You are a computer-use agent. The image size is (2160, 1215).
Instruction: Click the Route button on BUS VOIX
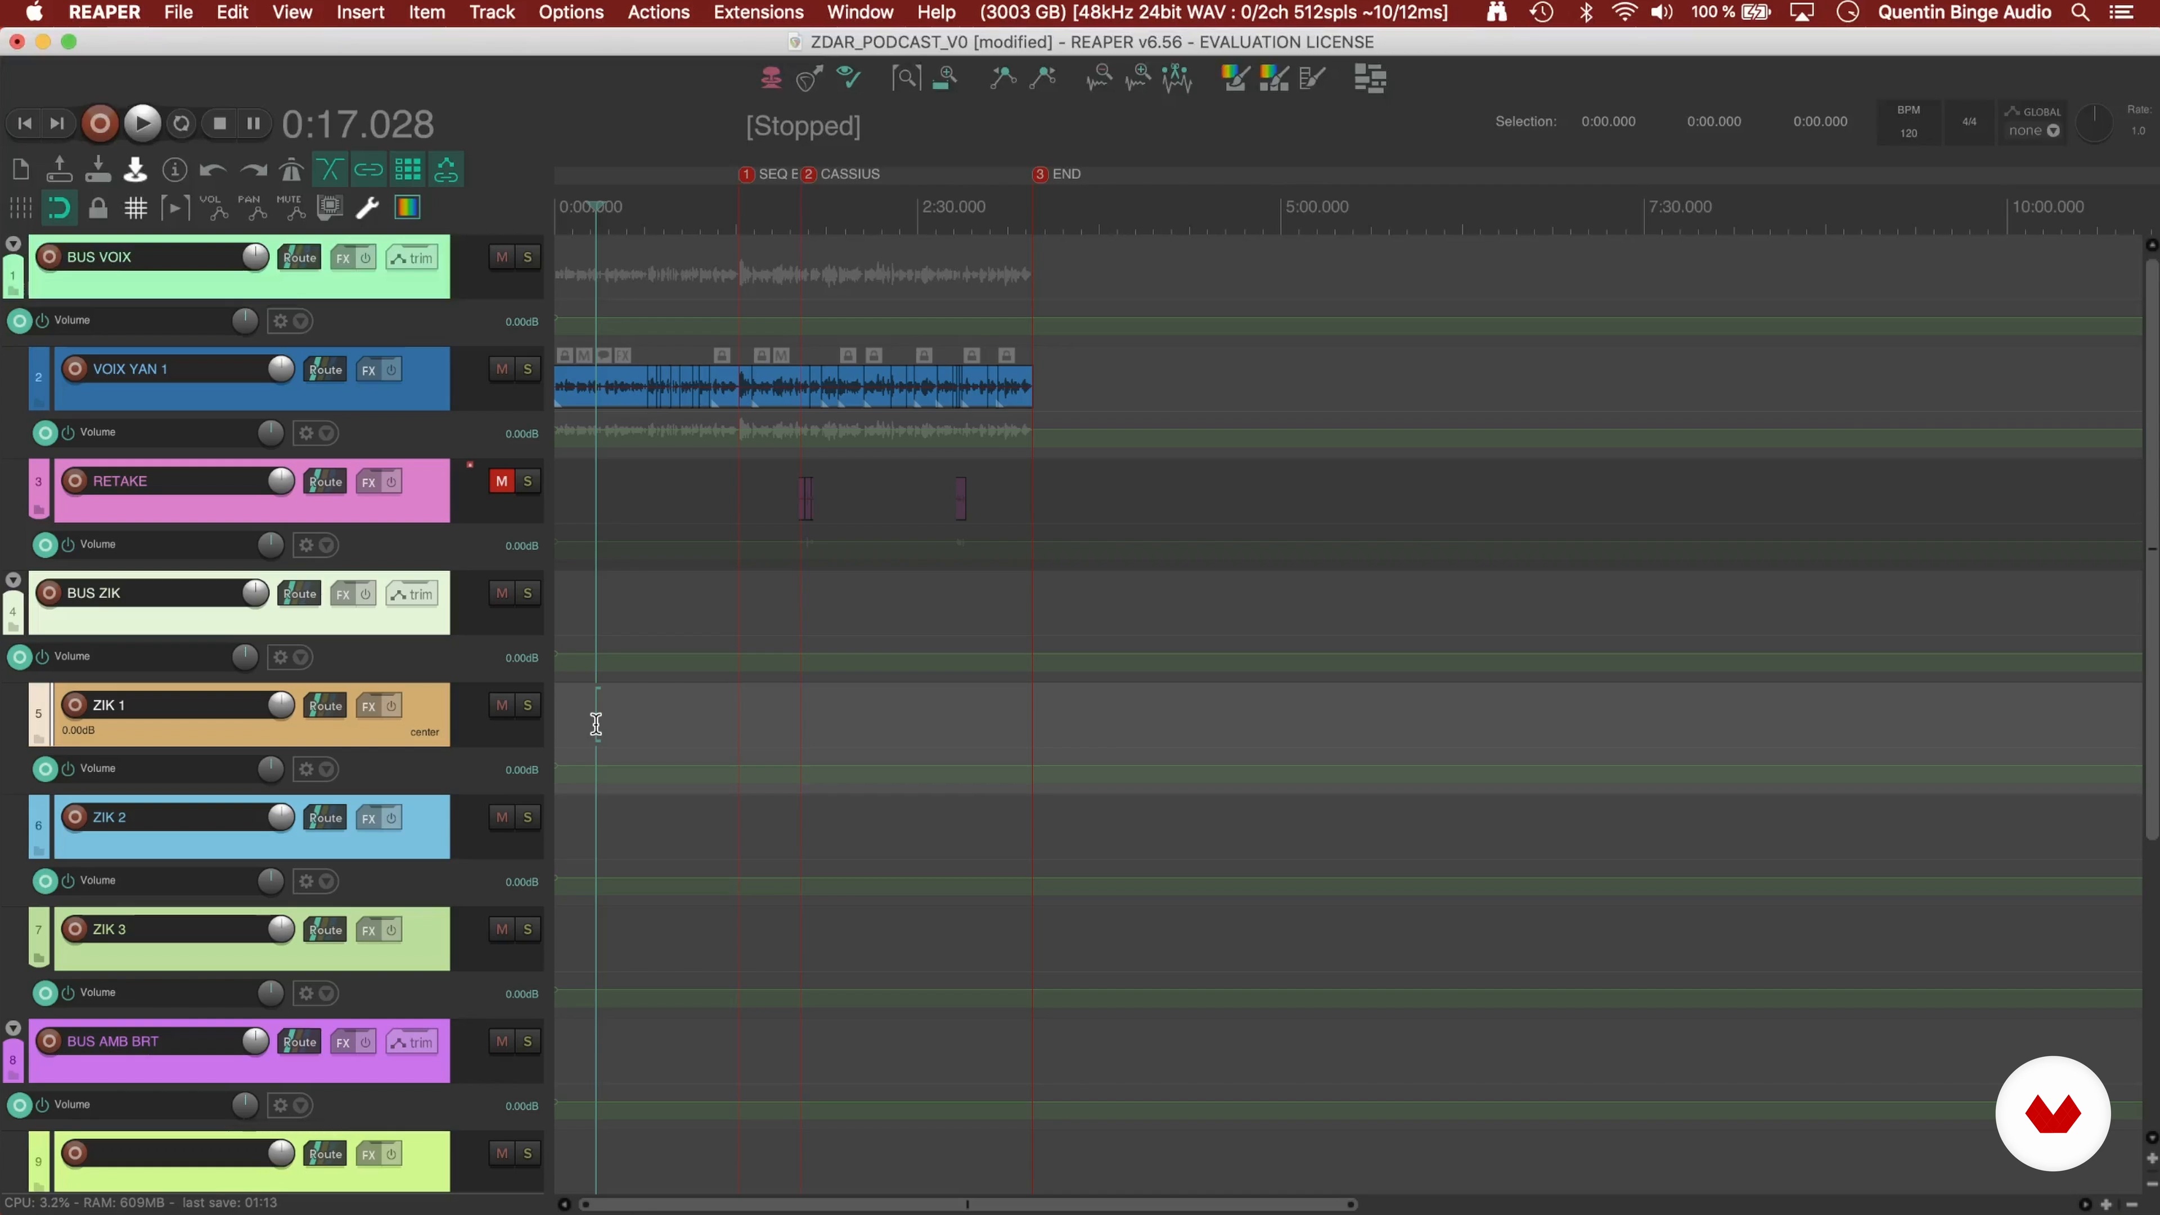[x=299, y=258]
